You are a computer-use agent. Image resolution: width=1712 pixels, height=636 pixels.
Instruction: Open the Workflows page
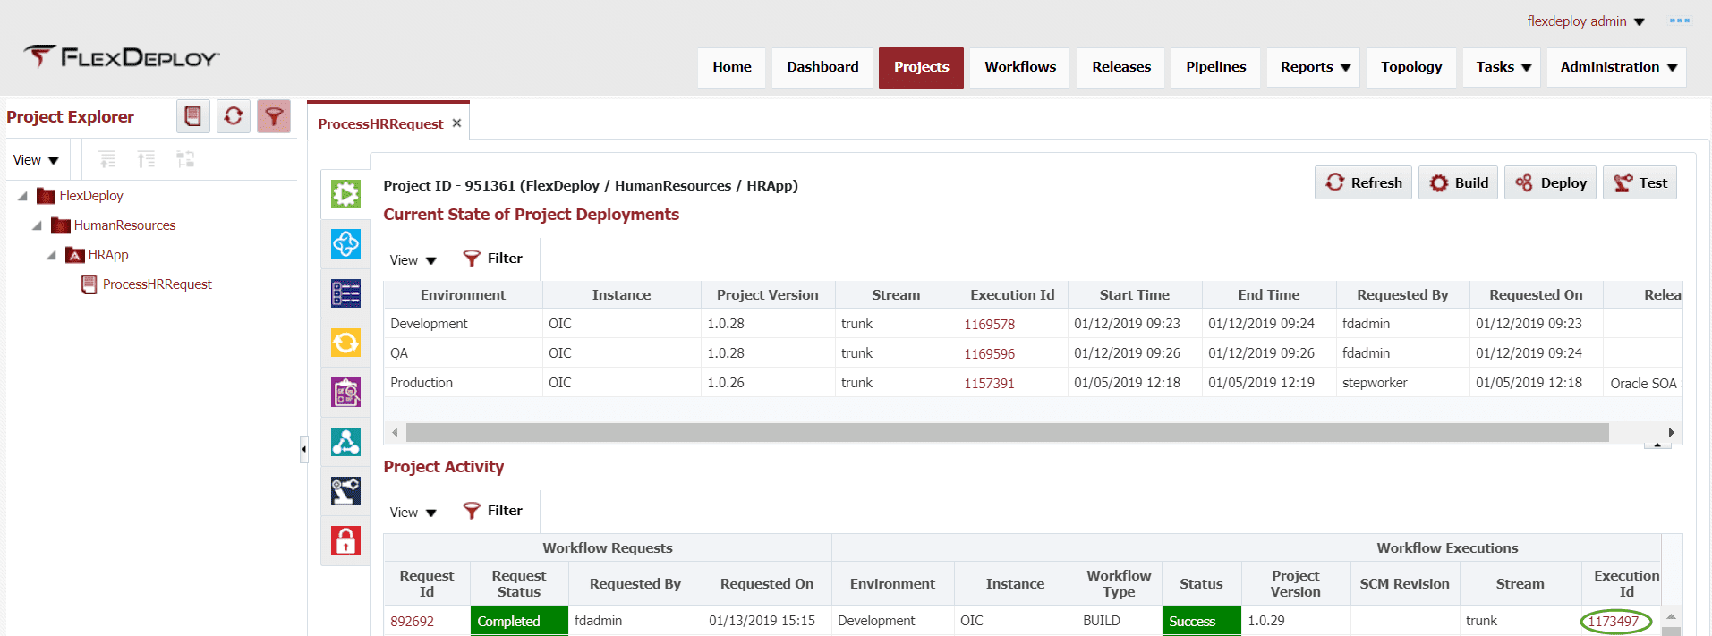[1020, 67]
